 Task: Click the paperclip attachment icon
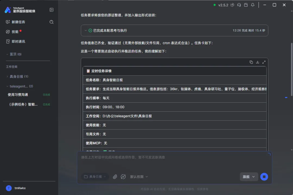tap(115, 177)
